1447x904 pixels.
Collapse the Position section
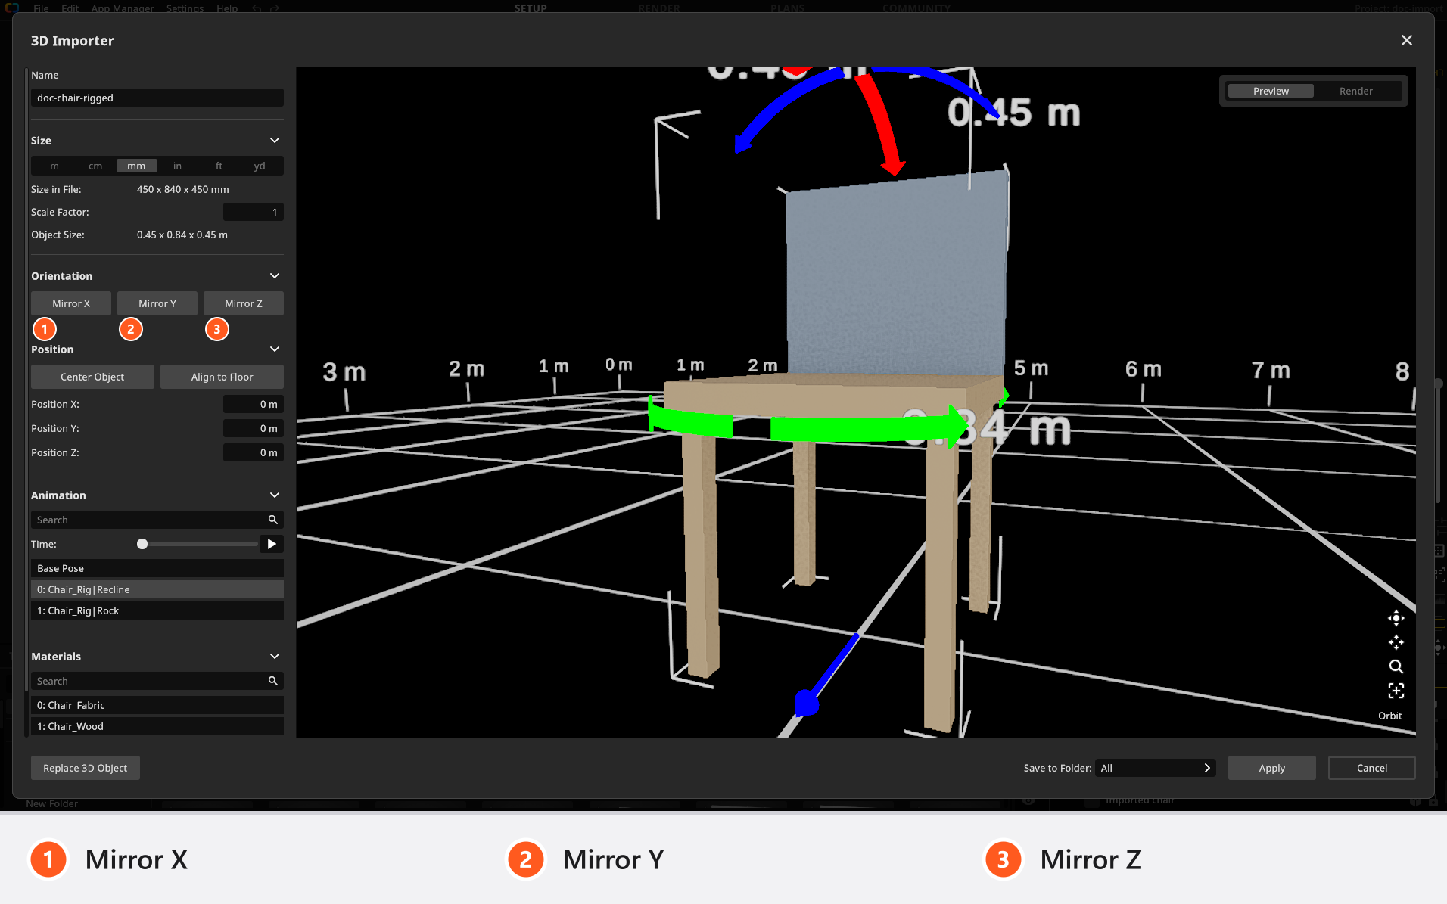click(x=275, y=349)
